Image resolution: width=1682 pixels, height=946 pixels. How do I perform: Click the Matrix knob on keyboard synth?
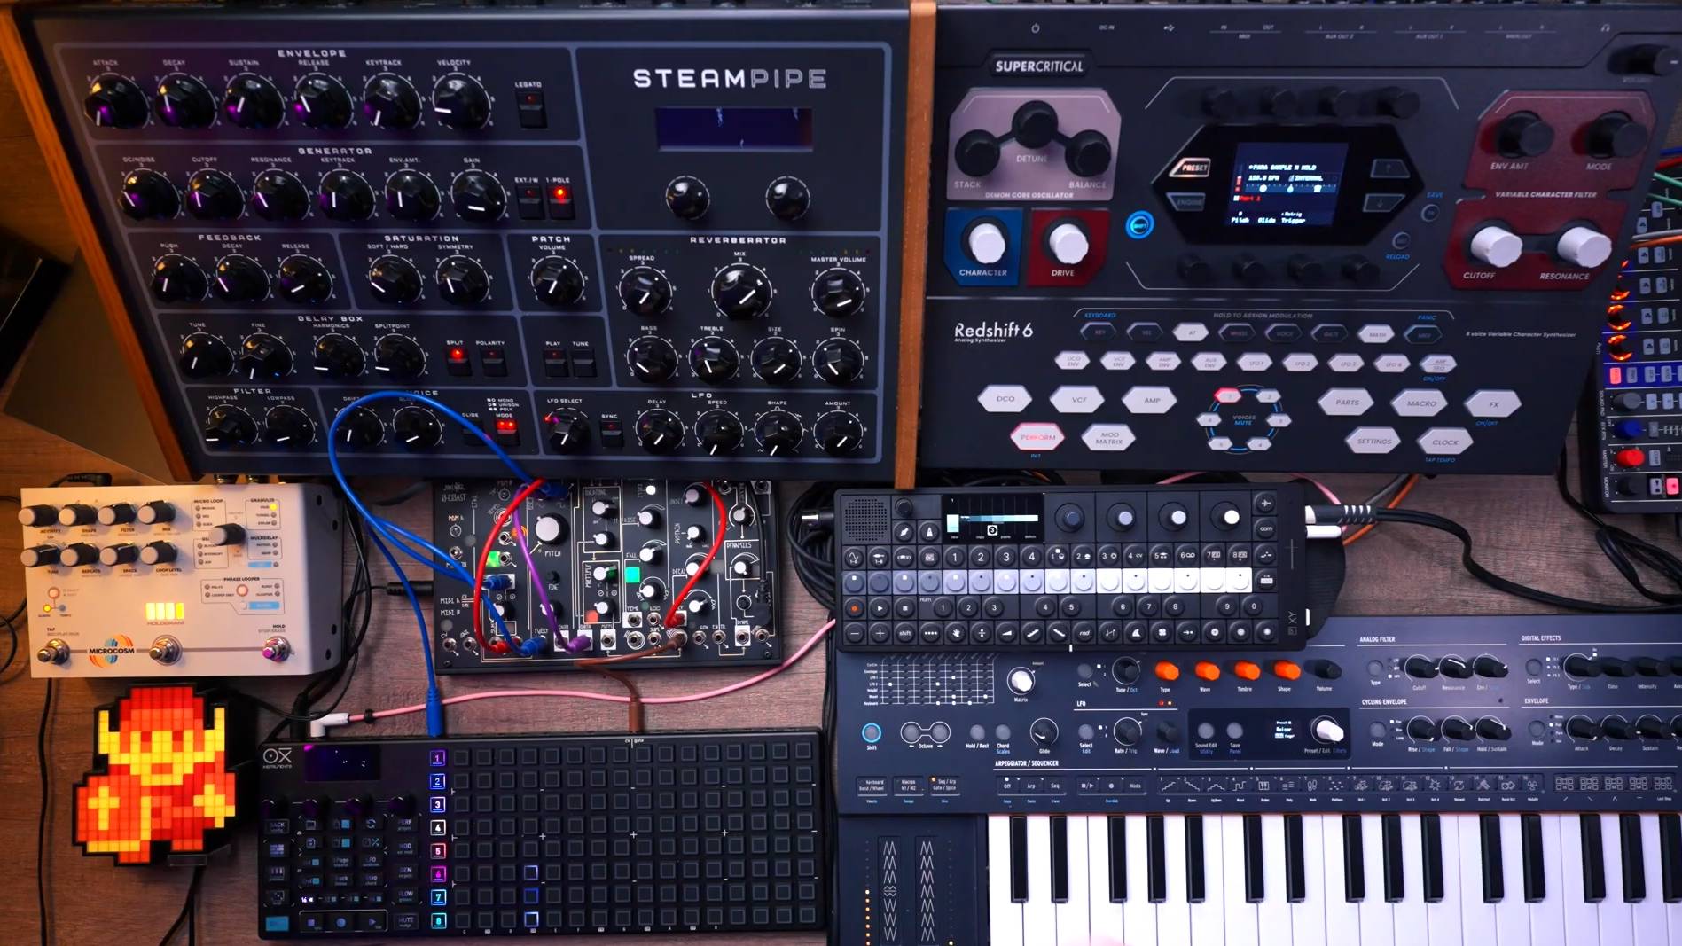(x=1021, y=679)
